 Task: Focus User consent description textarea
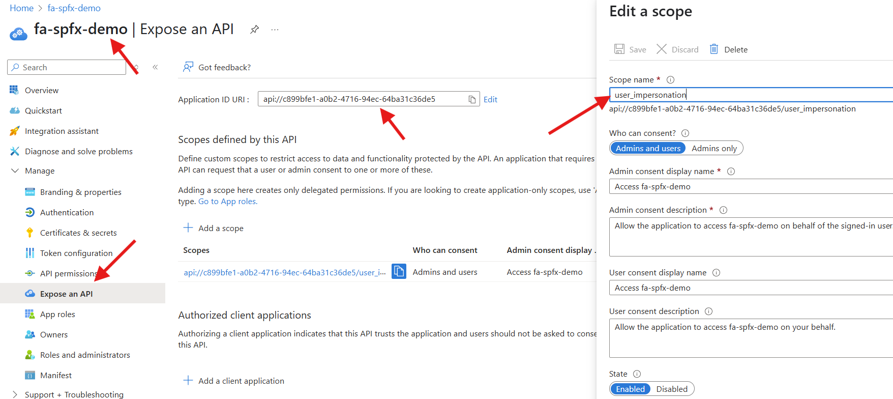pyautogui.click(x=751, y=338)
